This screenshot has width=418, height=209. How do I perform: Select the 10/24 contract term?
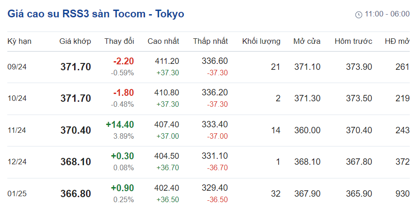(17, 99)
